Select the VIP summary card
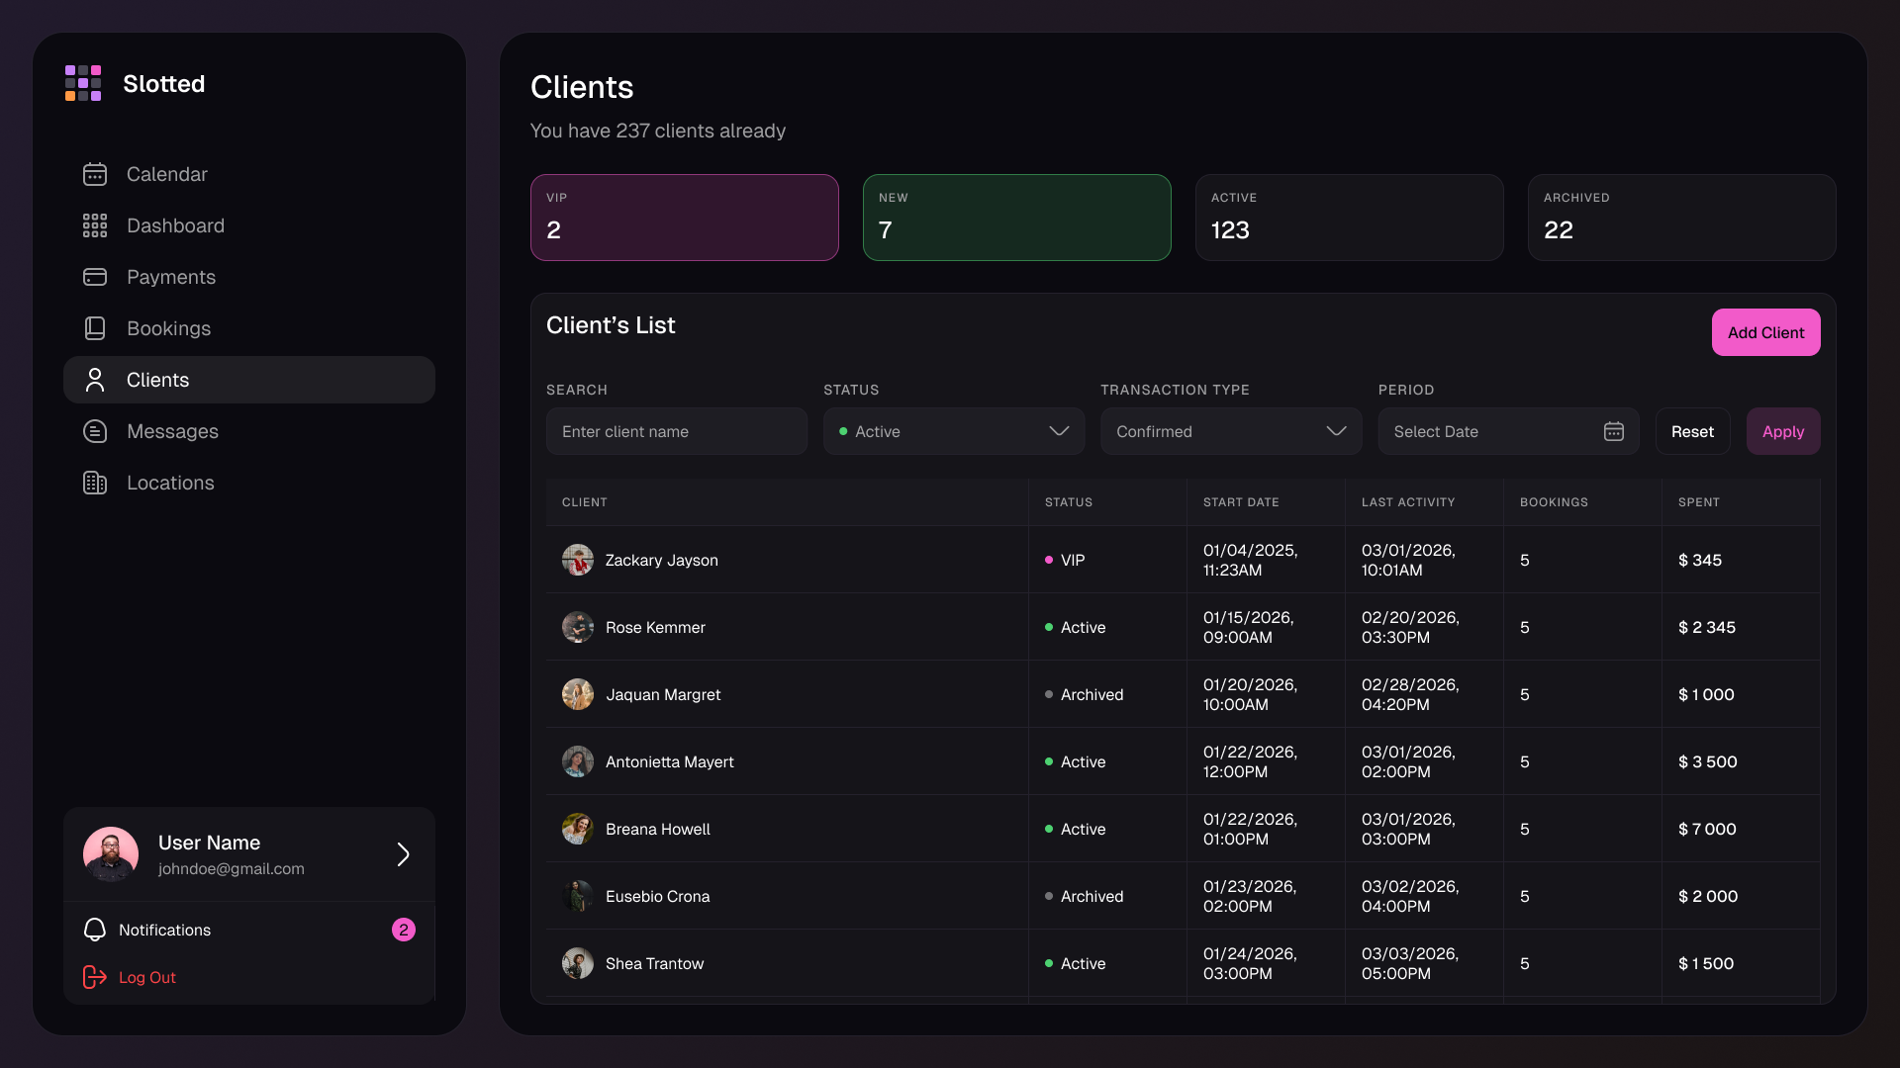1900x1068 pixels. (x=685, y=218)
